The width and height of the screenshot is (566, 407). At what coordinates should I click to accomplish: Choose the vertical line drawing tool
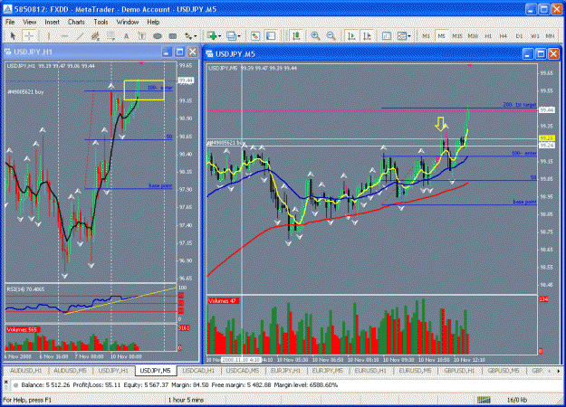click(x=48, y=35)
